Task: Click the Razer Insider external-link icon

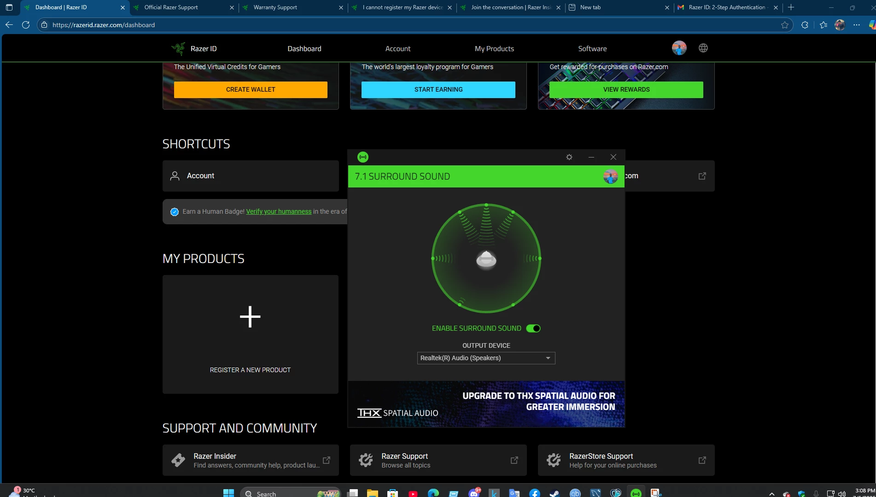Action: pos(327,460)
